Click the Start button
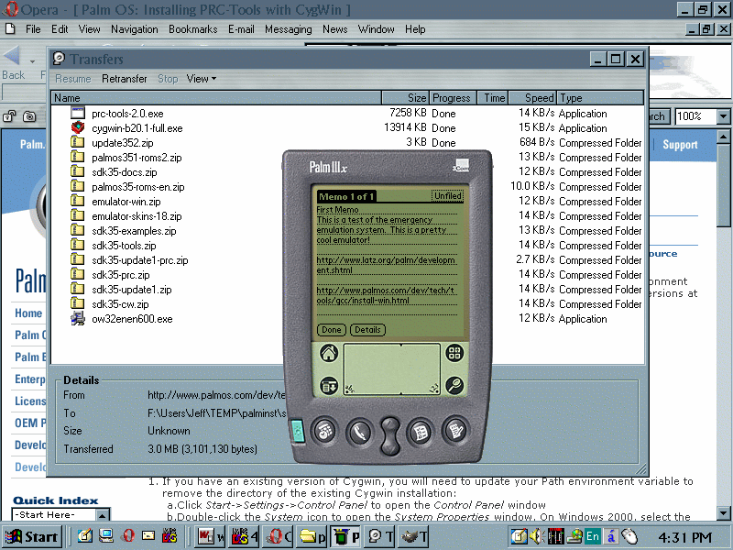 click(31, 536)
